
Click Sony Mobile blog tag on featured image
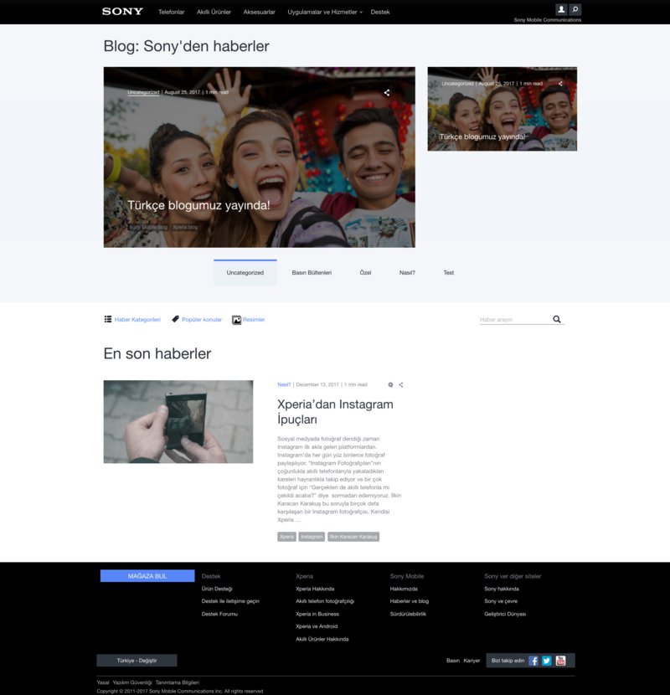148,227
